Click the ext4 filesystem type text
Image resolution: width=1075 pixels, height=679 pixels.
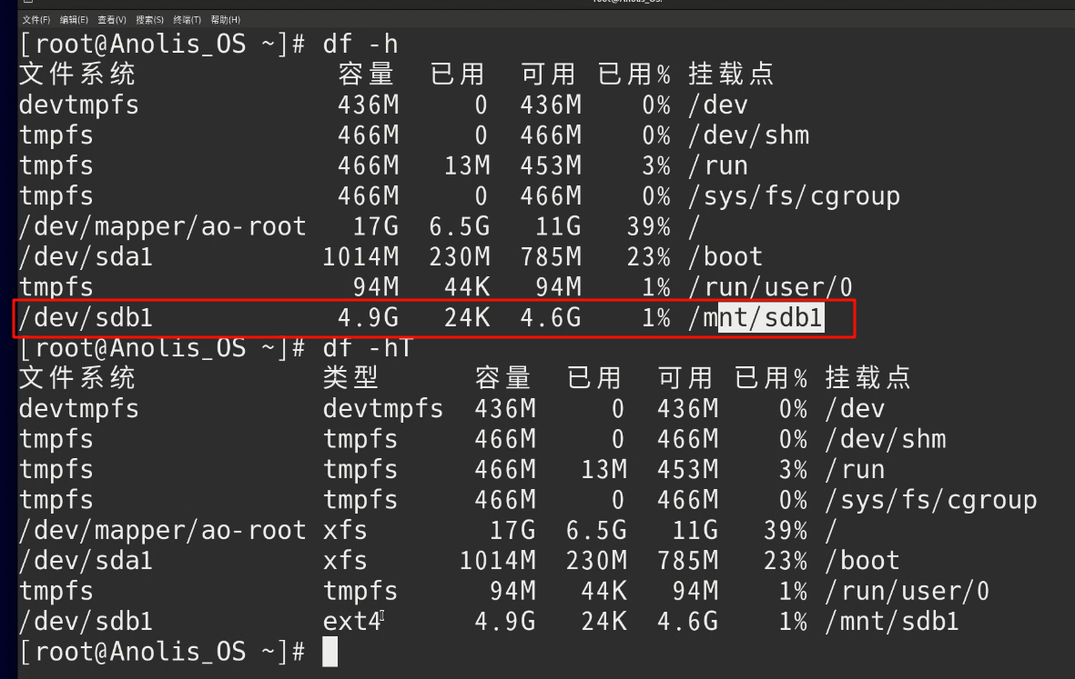tap(353, 621)
